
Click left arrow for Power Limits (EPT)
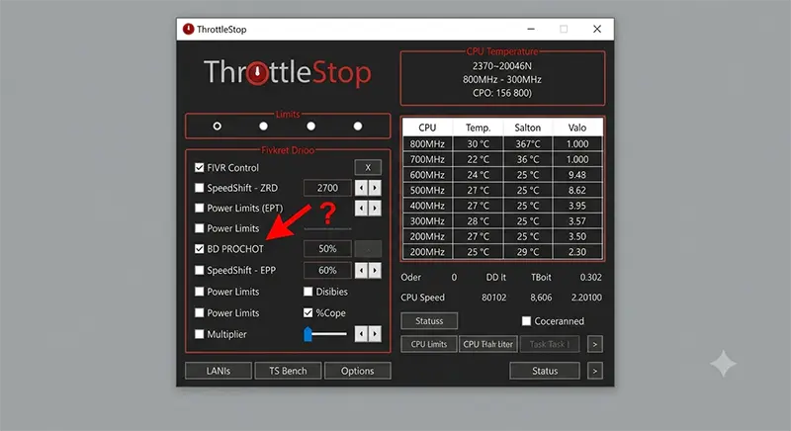pos(361,208)
